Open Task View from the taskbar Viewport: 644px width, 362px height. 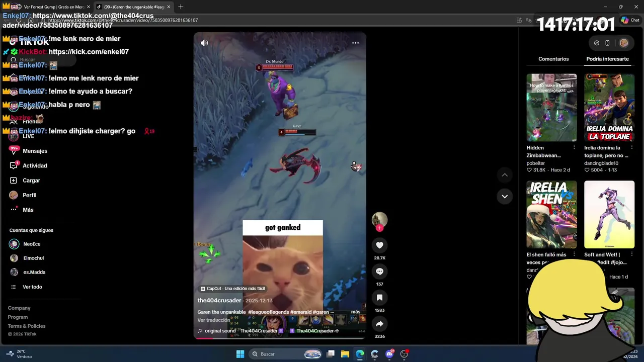[331, 354]
